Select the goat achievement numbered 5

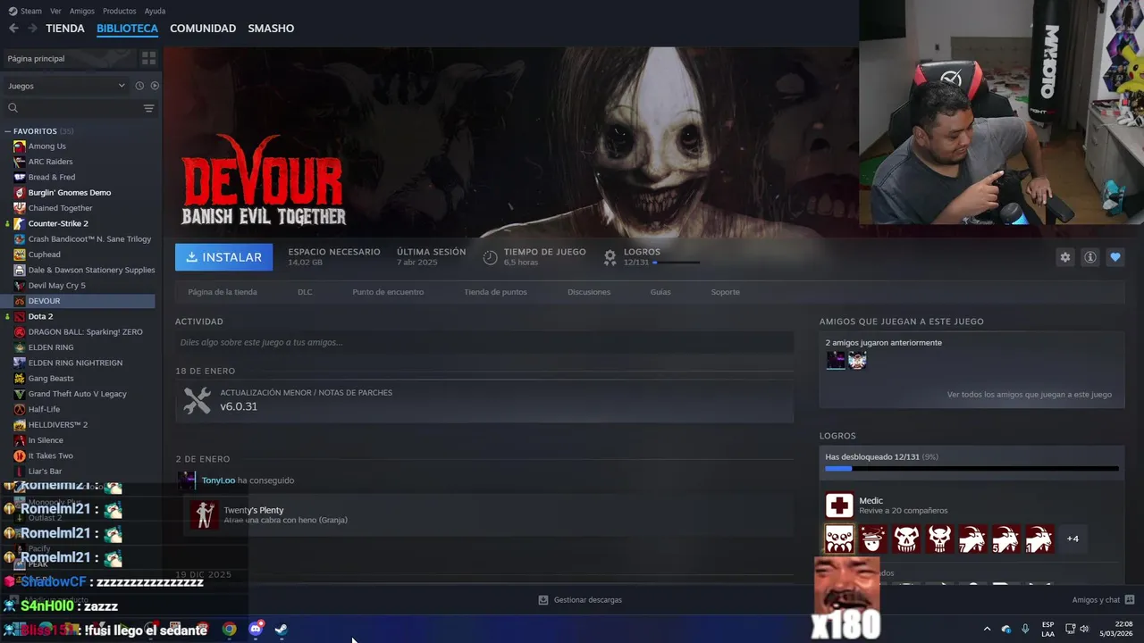1005,539
